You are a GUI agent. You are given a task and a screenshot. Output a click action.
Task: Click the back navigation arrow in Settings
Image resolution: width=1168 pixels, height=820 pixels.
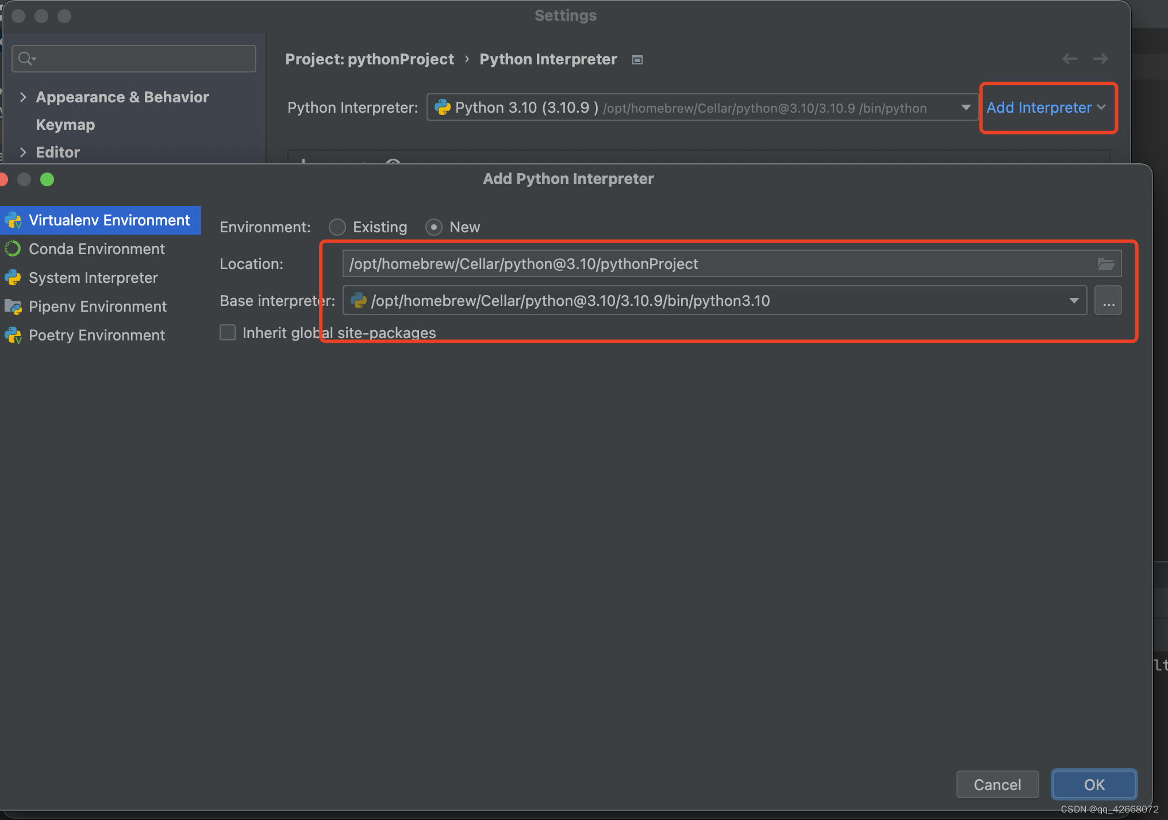tap(1069, 59)
